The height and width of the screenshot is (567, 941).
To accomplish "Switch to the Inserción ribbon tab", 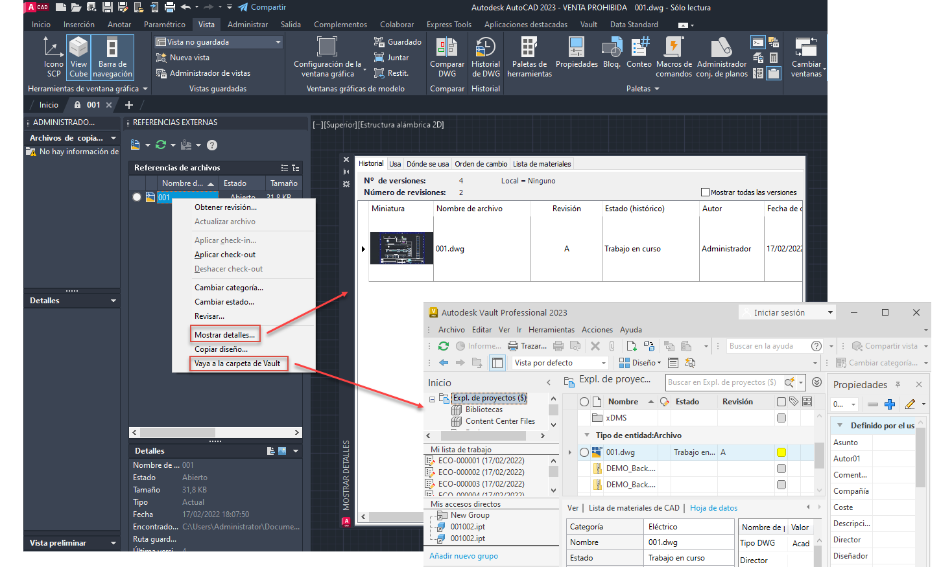I will click(79, 25).
